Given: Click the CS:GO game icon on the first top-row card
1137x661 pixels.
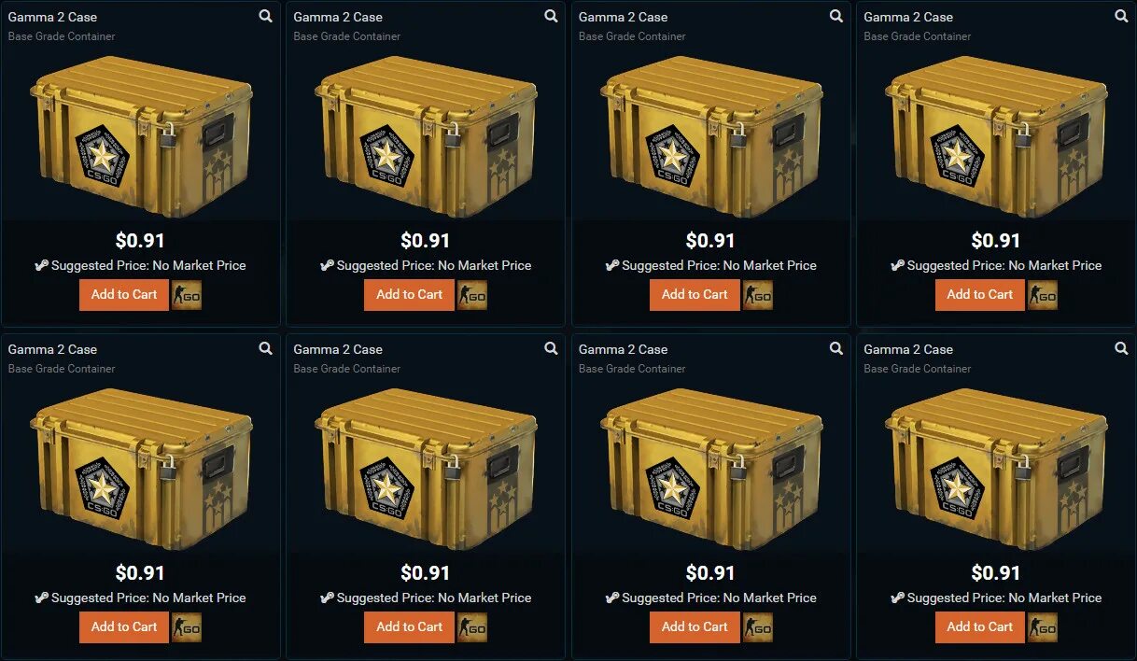Looking at the screenshot, I should (187, 295).
